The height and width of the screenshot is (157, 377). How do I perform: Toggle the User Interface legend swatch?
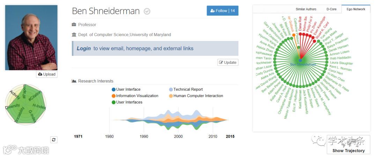tap(113, 90)
